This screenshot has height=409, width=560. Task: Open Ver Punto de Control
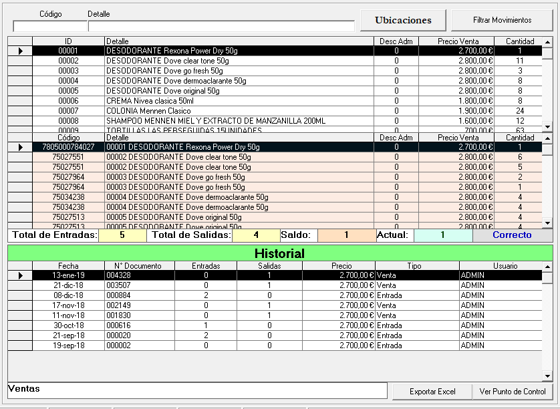[x=513, y=392]
